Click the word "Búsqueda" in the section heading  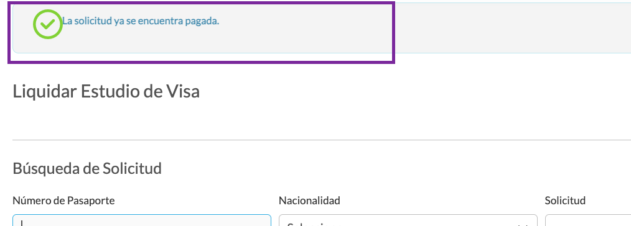tap(46, 168)
